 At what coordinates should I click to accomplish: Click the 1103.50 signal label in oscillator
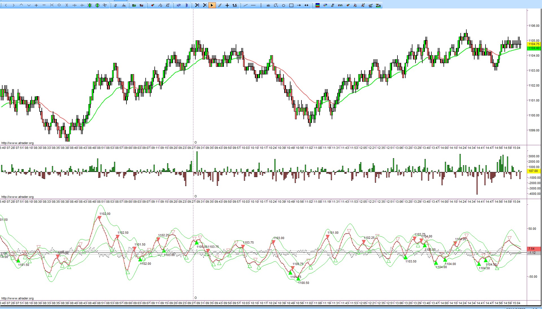click(411, 261)
